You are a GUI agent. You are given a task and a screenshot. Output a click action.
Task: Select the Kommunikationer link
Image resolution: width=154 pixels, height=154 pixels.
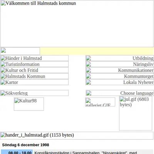120,70
